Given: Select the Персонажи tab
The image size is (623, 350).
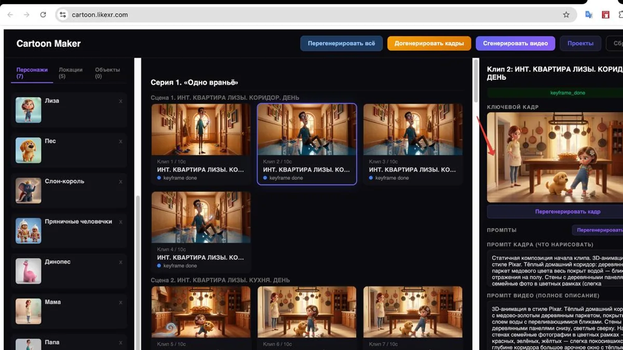Looking at the screenshot, I should click(32, 73).
